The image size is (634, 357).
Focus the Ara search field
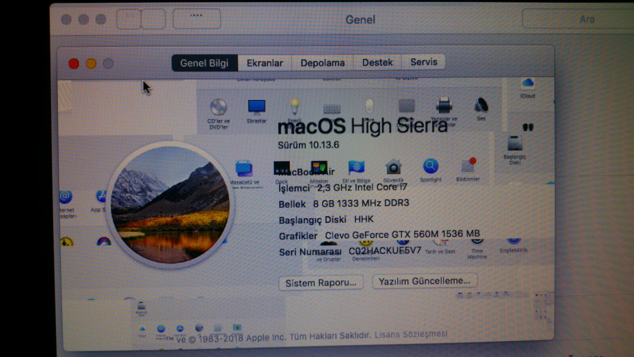click(578, 19)
